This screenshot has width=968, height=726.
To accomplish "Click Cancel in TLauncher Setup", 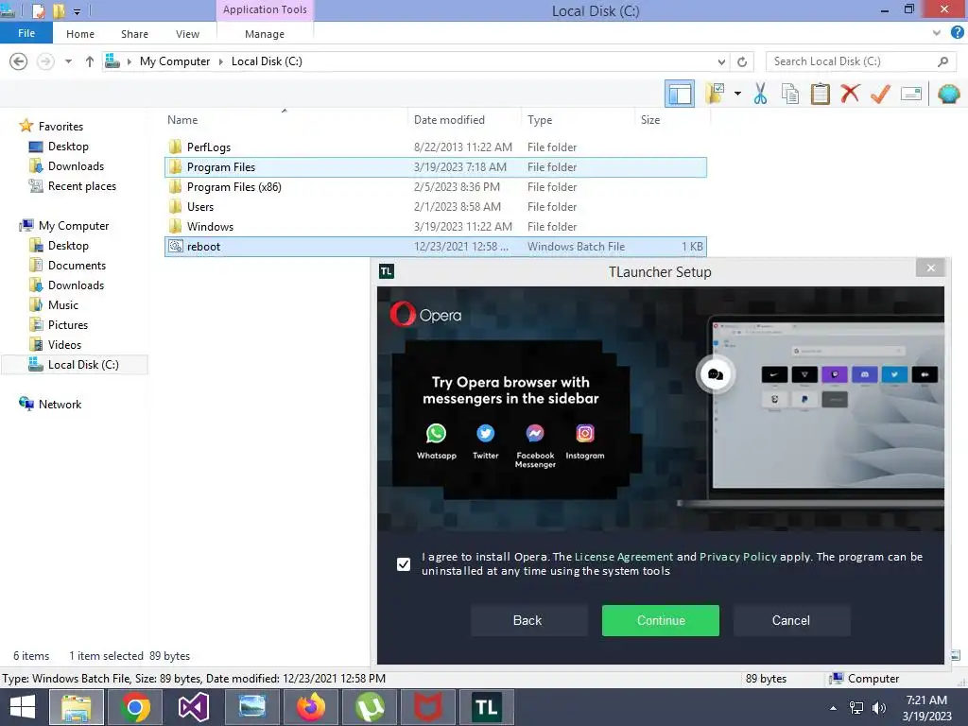I will tap(791, 620).
